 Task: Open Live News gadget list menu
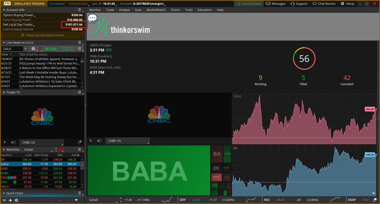[x=79, y=42]
